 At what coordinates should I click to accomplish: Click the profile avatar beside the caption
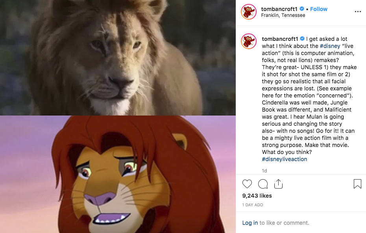249,41
